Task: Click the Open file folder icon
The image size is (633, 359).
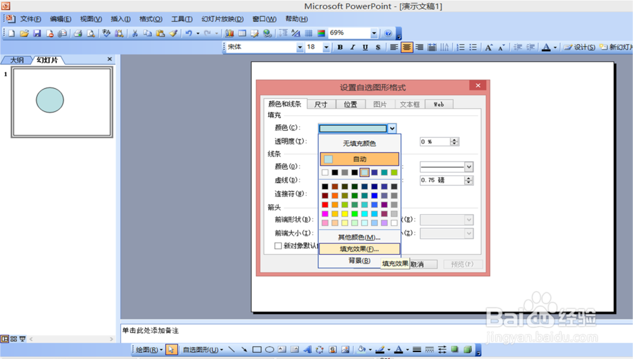Action: (24, 33)
